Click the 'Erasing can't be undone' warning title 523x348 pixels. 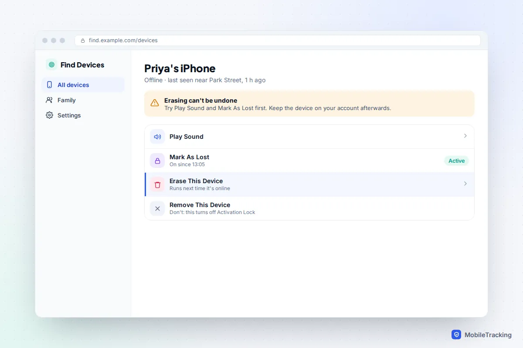[x=200, y=100]
